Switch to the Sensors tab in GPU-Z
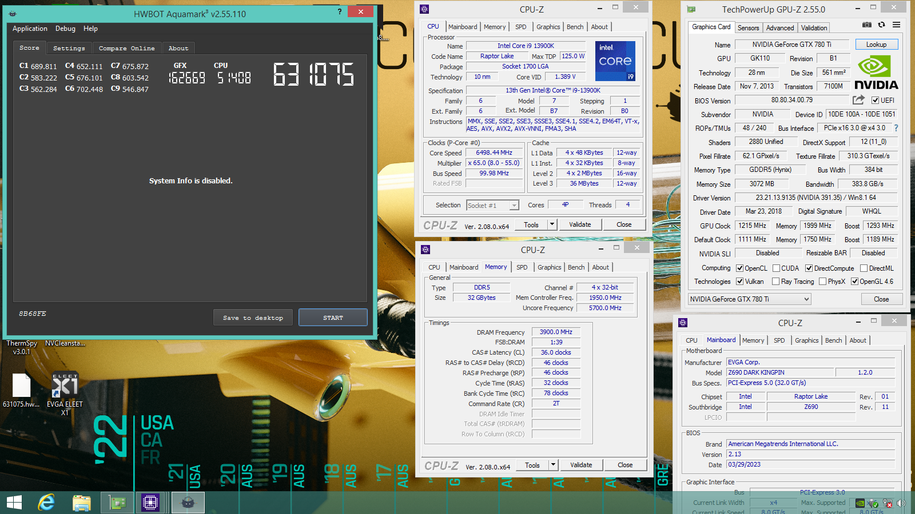 click(748, 28)
